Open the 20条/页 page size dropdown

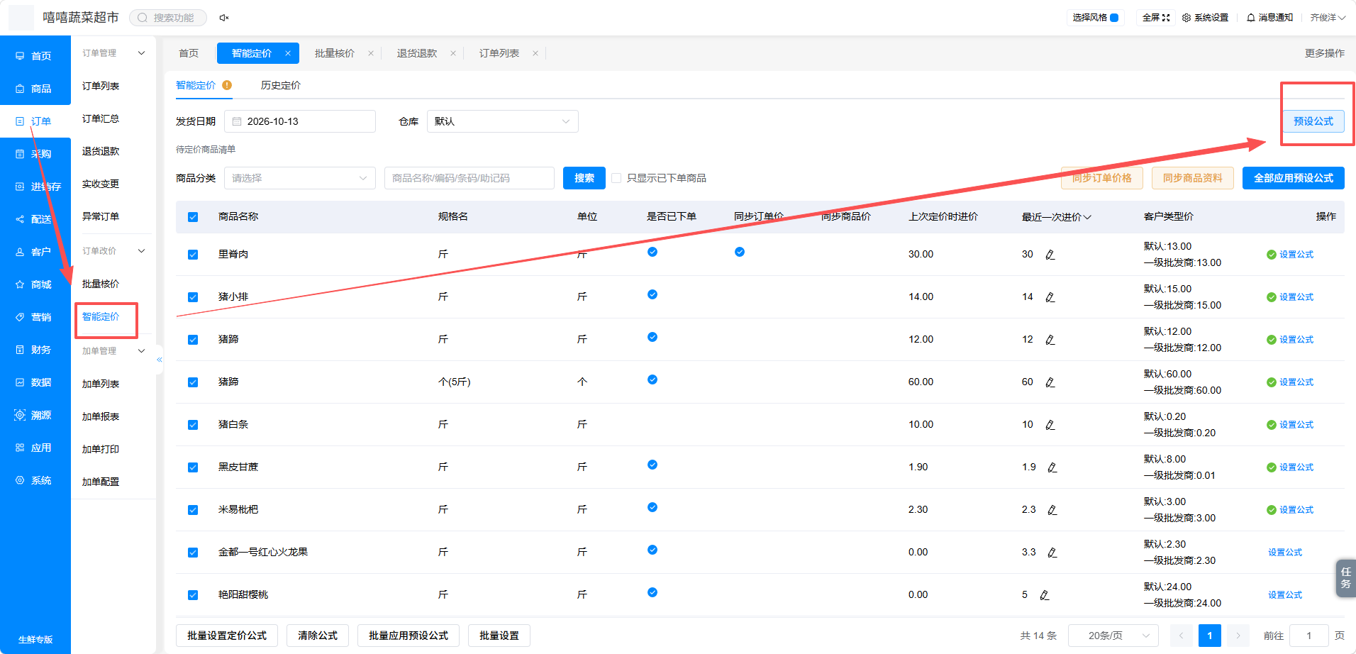(x=1113, y=636)
